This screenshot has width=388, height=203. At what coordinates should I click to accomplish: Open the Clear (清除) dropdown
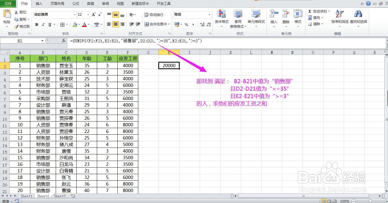click(x=316, y=24)
